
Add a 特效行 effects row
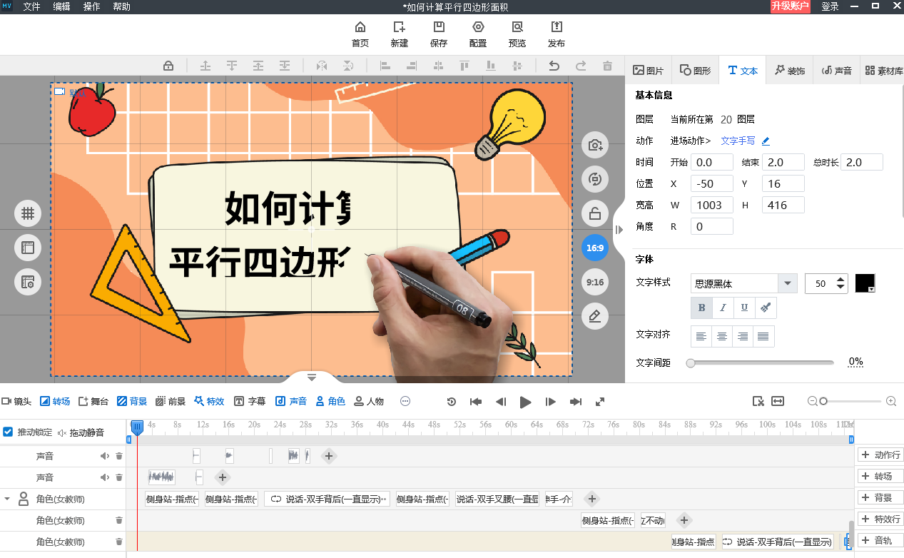[881, 519]
